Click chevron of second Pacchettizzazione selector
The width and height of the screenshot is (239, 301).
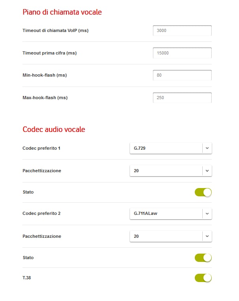click(207, 236)
